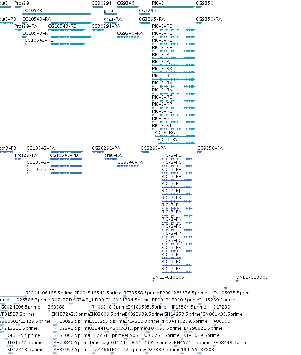This screenshot has height=355, width=301.
Task: Click transcript RIC-3-RM
Action: [x=162, y=83]
